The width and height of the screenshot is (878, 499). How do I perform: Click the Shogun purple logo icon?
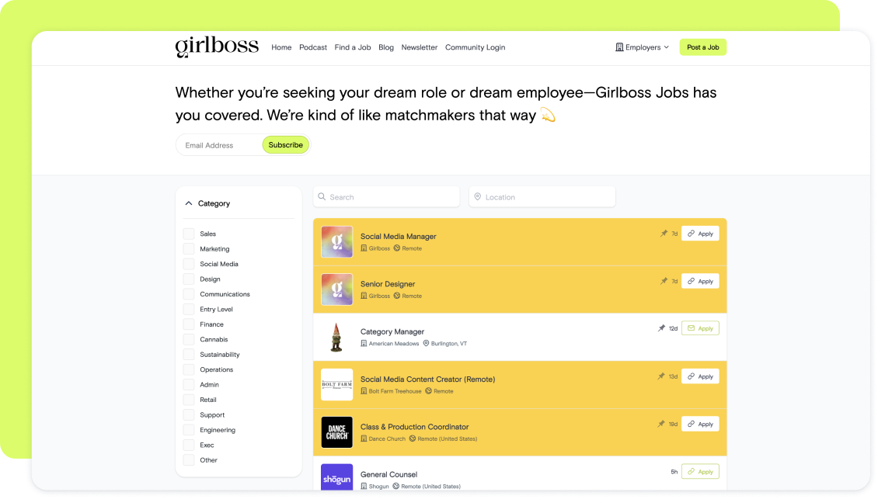pyautogui.click(x=336, y=476)
